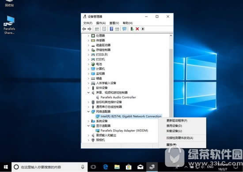
Task: Click the taskbar search box
Action: pyautogui.click(x=49, y=167)
